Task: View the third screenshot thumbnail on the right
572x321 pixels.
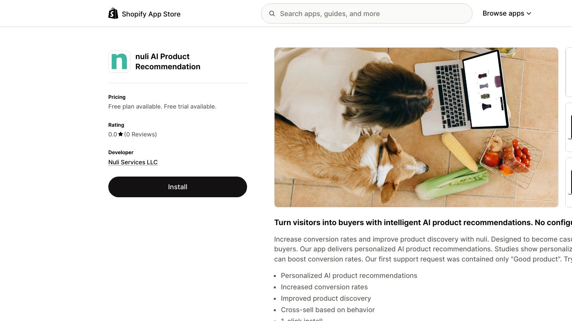Action: click(569, 182)
